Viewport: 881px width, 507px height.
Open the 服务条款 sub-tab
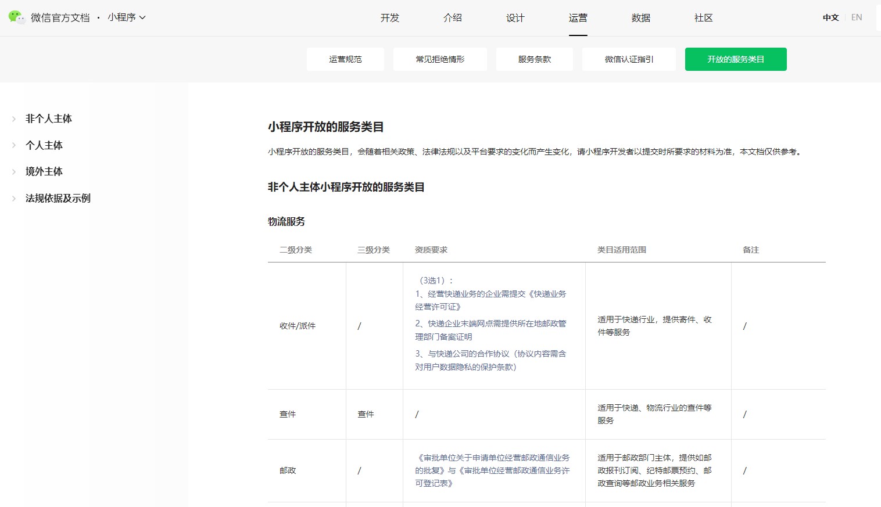click(535, 59)
